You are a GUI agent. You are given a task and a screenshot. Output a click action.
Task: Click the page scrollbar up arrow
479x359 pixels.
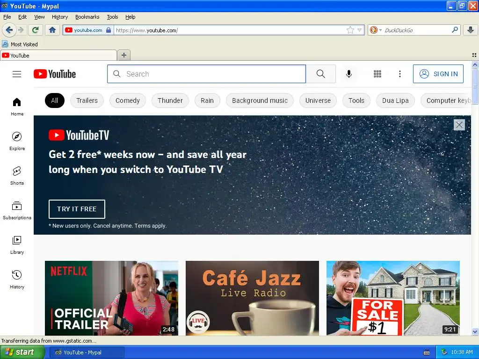tap(475, 65)
